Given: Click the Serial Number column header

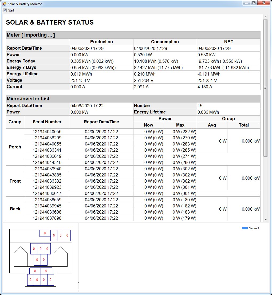Looking at the screenshot, I should click(47, 122).
